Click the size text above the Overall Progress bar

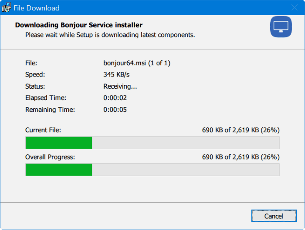(241, 157)
